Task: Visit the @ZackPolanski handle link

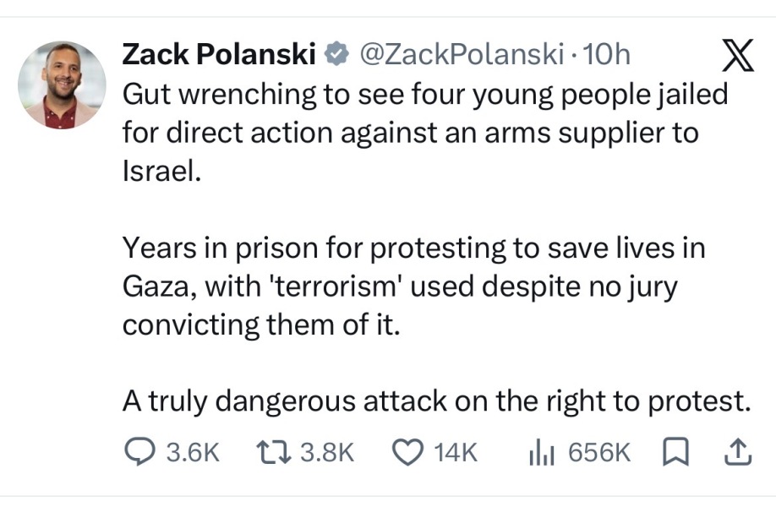Action: click(x=462, y=54)
